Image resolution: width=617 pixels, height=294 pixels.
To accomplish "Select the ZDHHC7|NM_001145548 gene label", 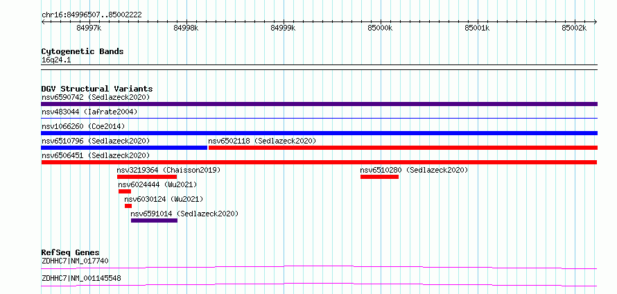I will point(81,278).
